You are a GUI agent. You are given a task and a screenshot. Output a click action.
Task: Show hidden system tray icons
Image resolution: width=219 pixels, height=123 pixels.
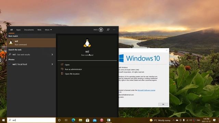point(173,120)
